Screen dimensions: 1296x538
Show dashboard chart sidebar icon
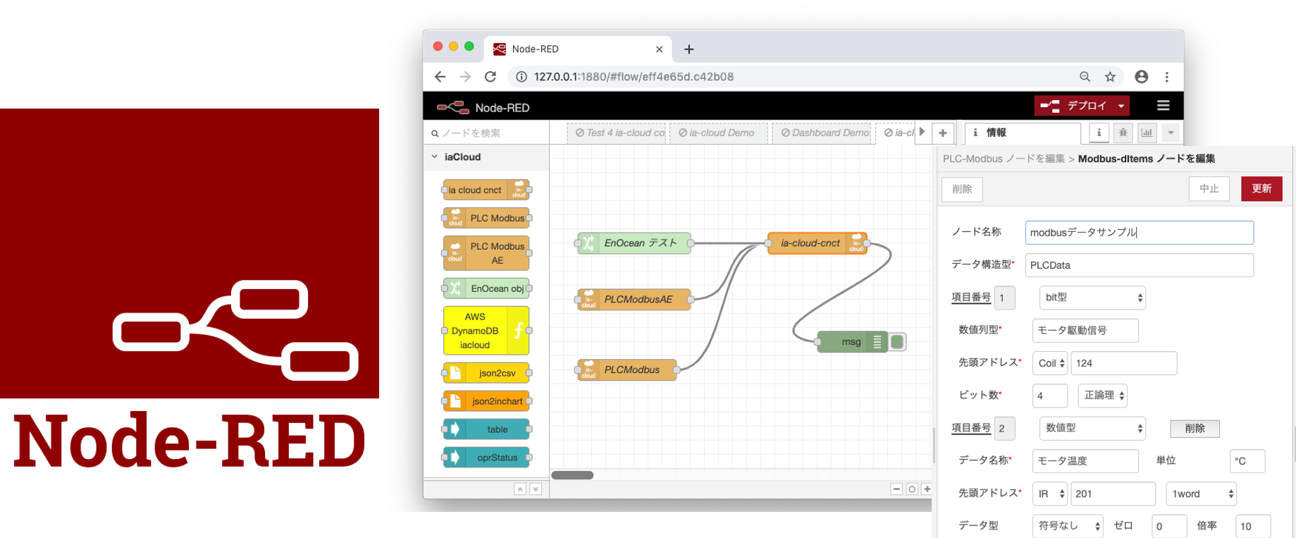(1147, 133)
